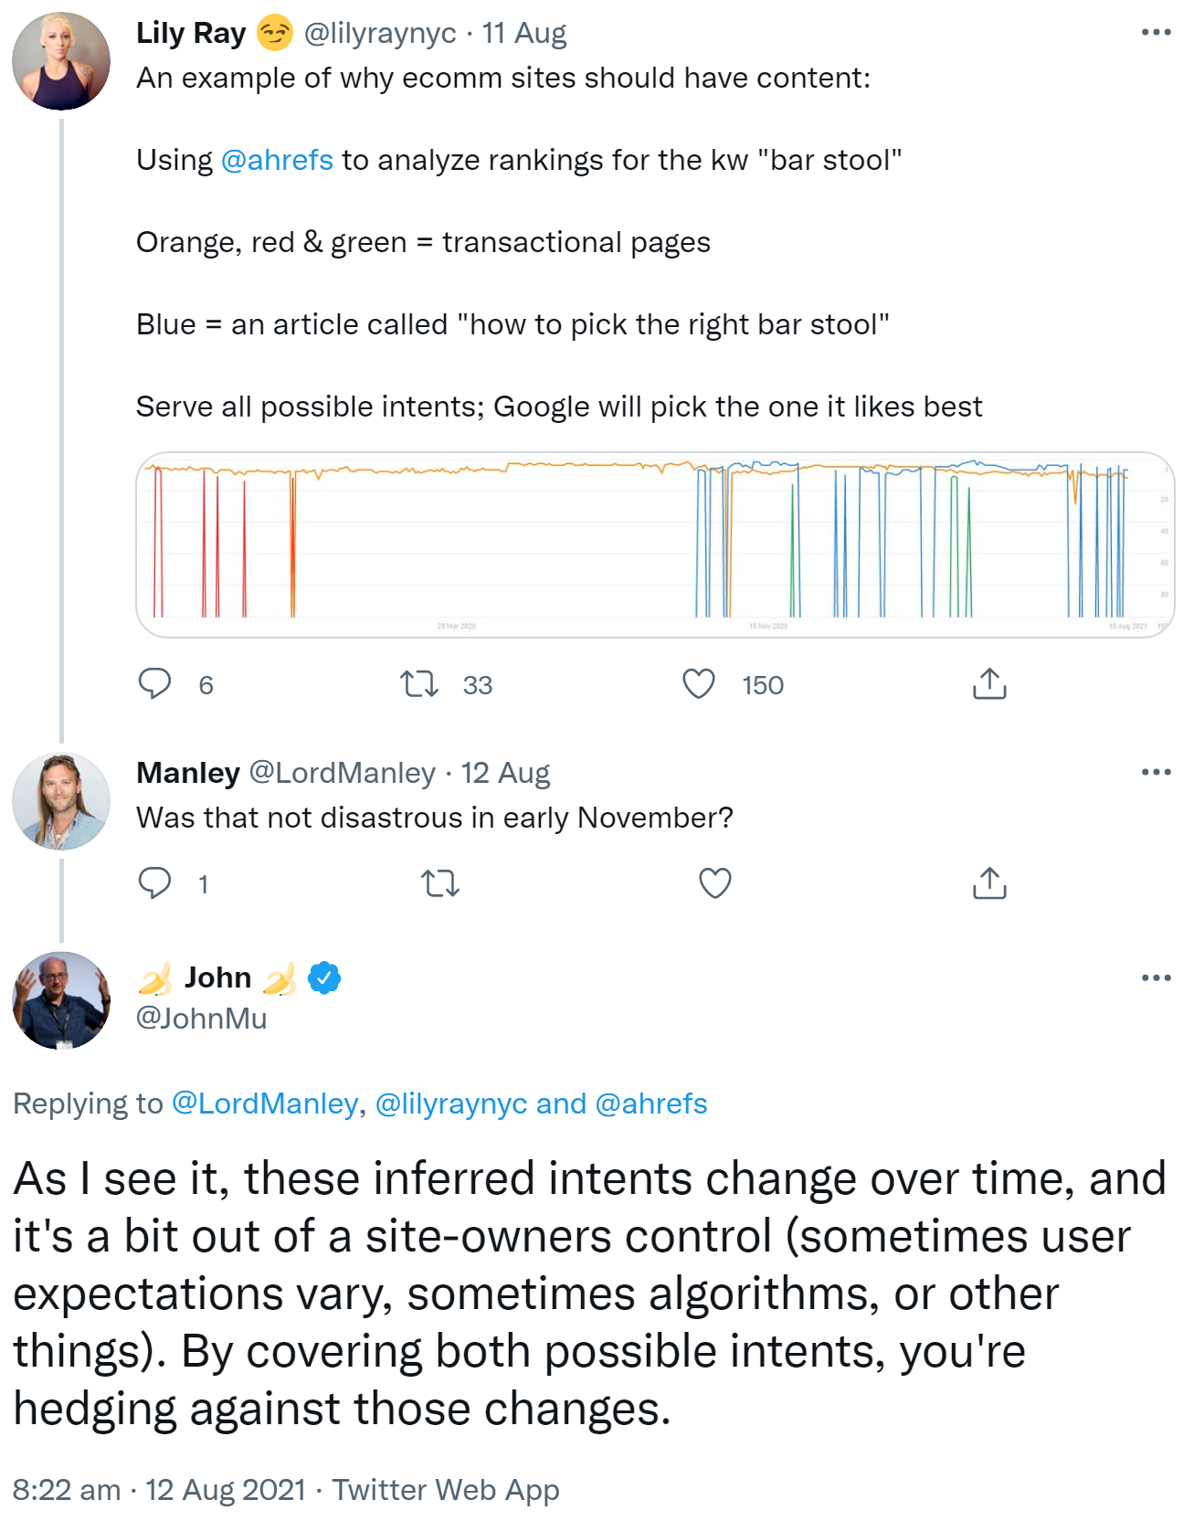Open John's profile avatar
Screen dimensions: 1194x1521
61,1000
